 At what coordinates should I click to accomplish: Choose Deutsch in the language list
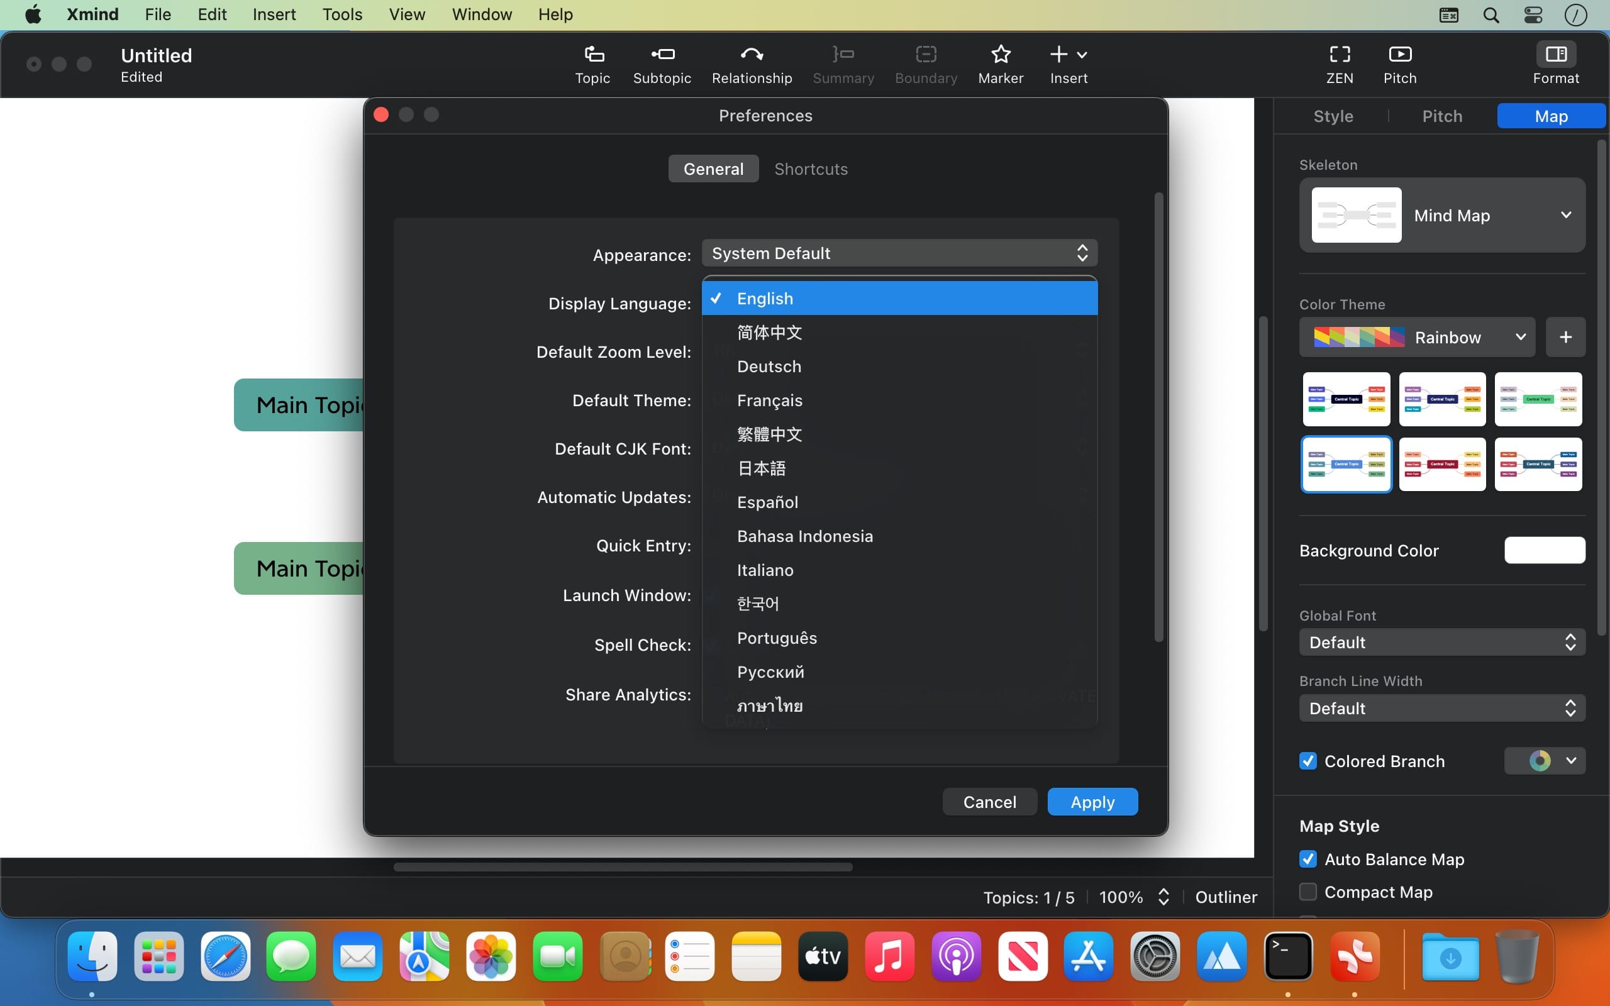769,367
